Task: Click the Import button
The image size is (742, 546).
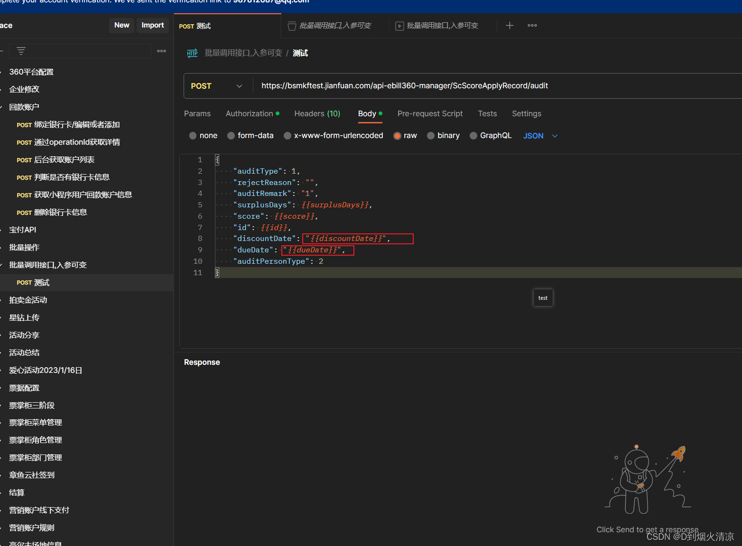Action: coord(153,25)
